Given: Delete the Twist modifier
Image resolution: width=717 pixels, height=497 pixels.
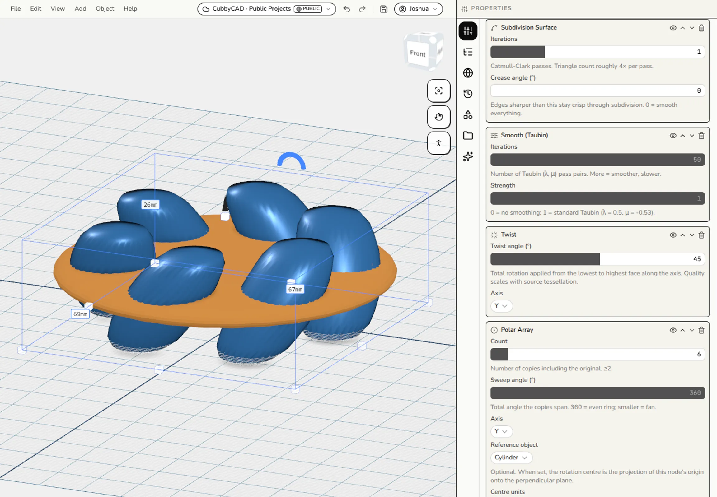Looking at the screenshot, I should 701,235.
